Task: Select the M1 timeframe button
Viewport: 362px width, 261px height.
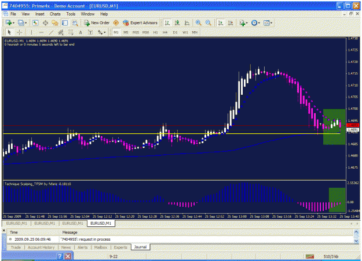Action: point(116,32)
